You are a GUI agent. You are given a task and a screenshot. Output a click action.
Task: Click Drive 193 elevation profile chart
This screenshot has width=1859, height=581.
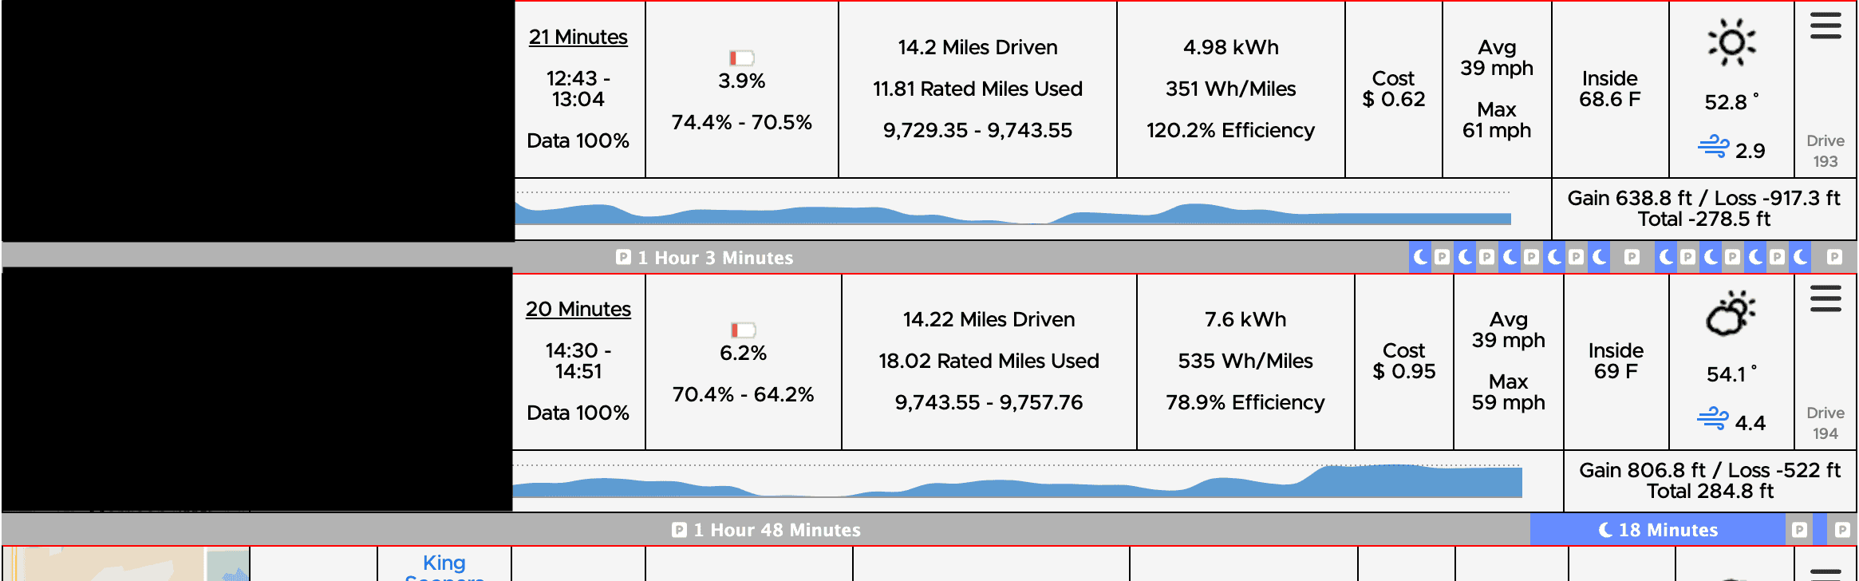[1013, 209]
